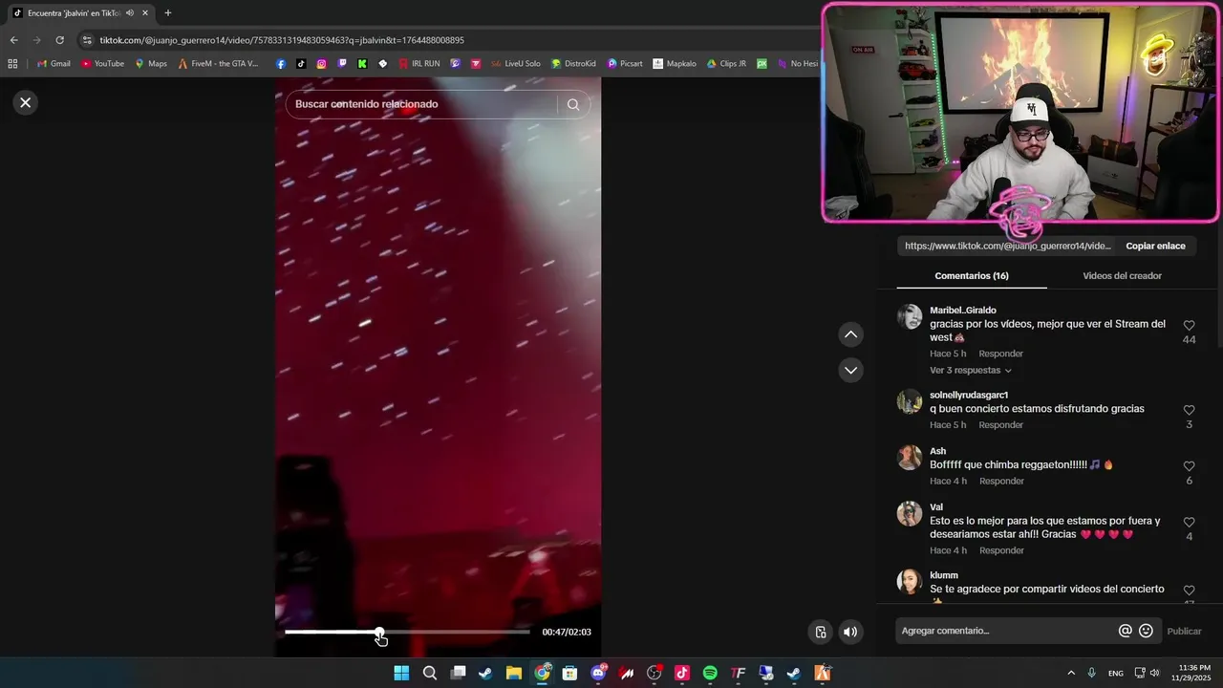The width and height of the screenshot is (1223, 688).
Task: Click the 00:47/02:03 time display
Action: 567,632
